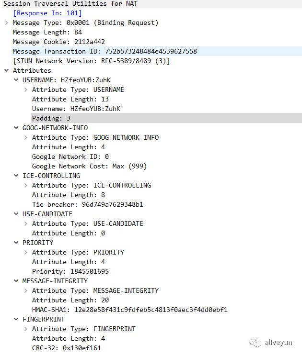This screenshot has height=356, width=302.
Task: Select the Message Cookie: 2112a442 line
Action: [x=58, y=42]
